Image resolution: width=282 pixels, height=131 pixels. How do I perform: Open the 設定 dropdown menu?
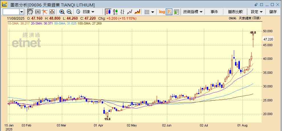tap(257, 12)
